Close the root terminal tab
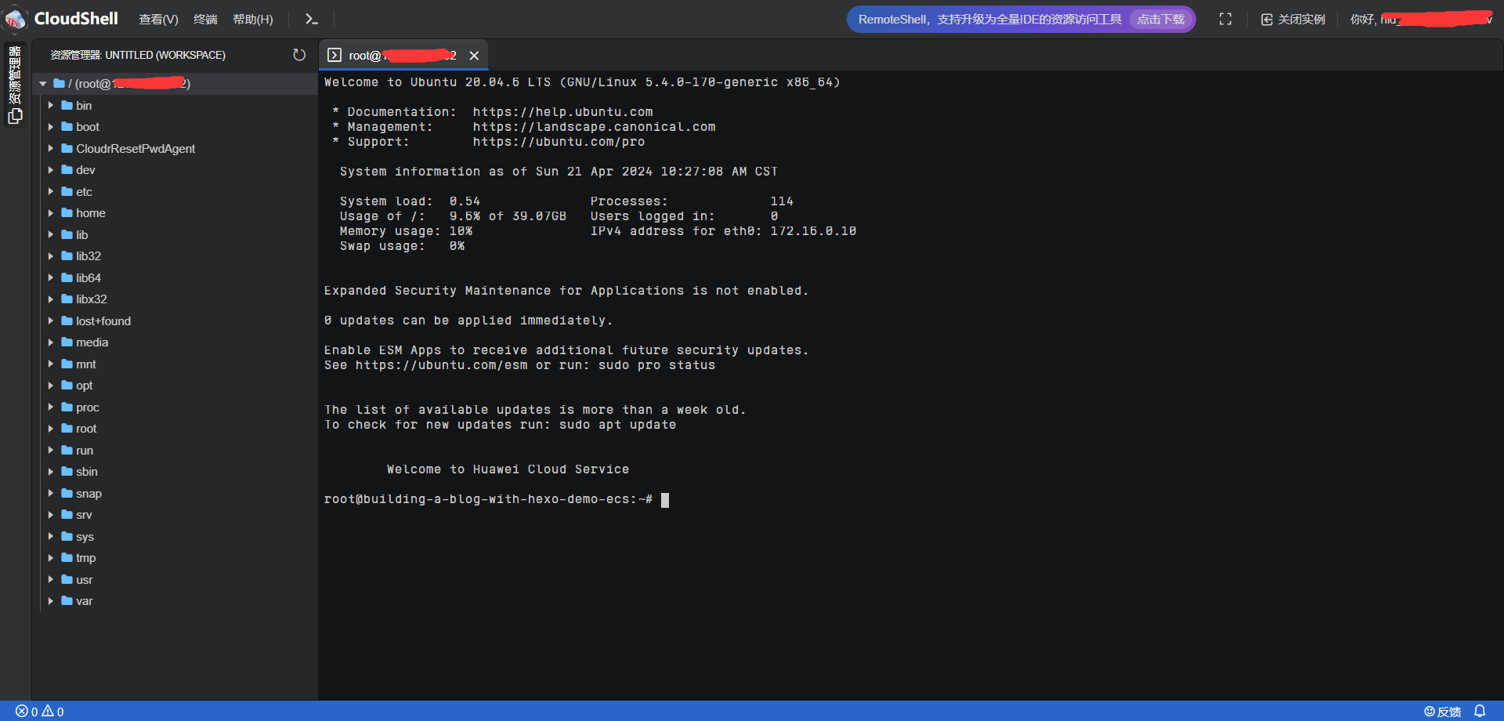 474,56
